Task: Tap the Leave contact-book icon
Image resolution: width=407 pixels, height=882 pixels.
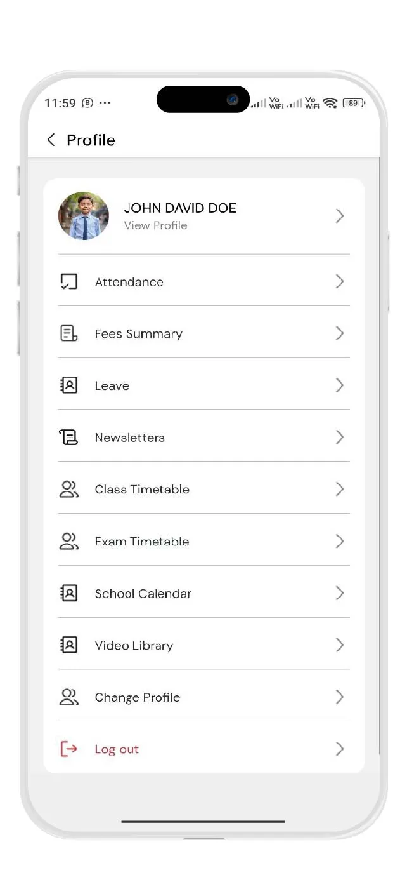Action: [x=68, y=385]
